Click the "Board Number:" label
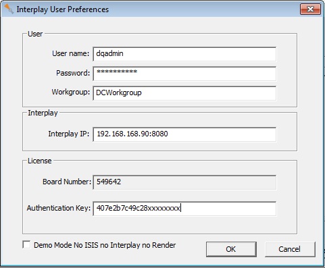Viewport: 325px width, 268px height. click(67, 182)
